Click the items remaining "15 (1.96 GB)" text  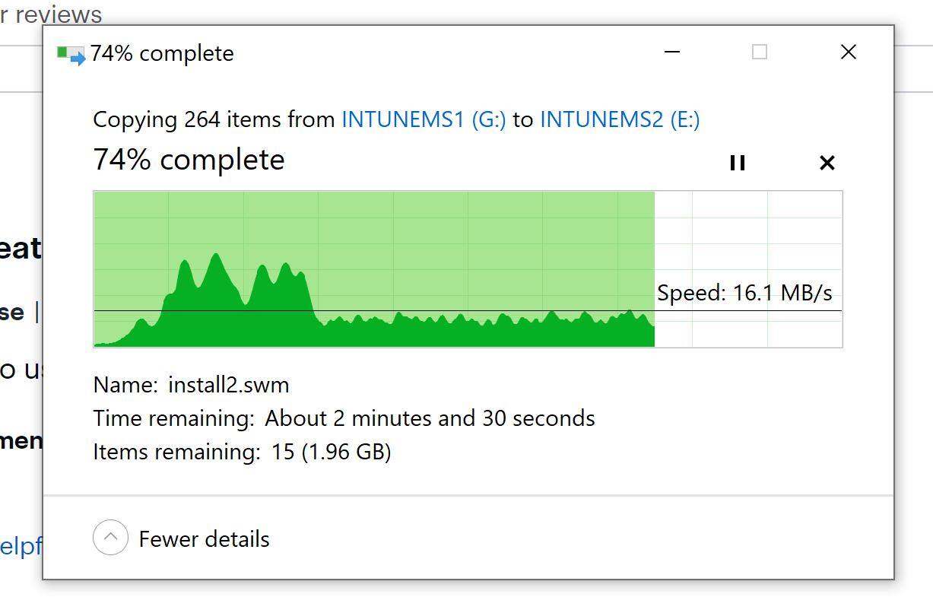(x=331, y=452)
